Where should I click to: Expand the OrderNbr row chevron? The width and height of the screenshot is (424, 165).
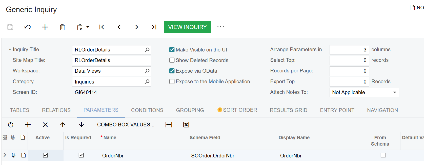(x=5, y=155)
